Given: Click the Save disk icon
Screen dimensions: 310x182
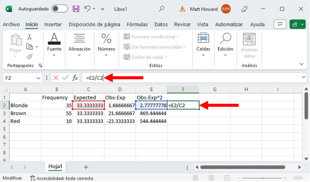Looking at the screenshot, I should point(76,9).
